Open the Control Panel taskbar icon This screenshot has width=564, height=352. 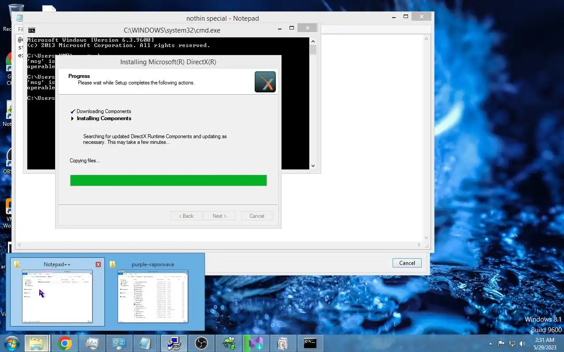119,343
